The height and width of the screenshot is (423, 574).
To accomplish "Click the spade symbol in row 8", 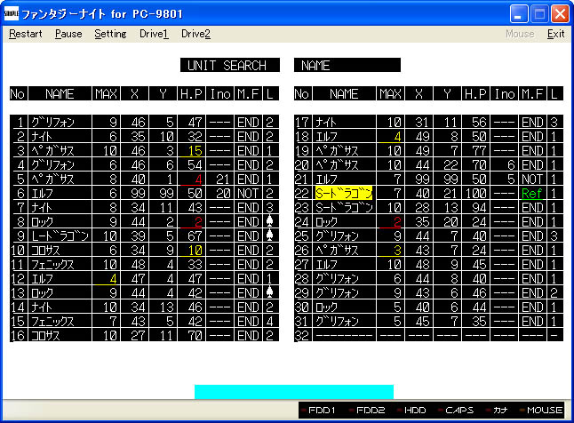I will (x=270, y=221).
